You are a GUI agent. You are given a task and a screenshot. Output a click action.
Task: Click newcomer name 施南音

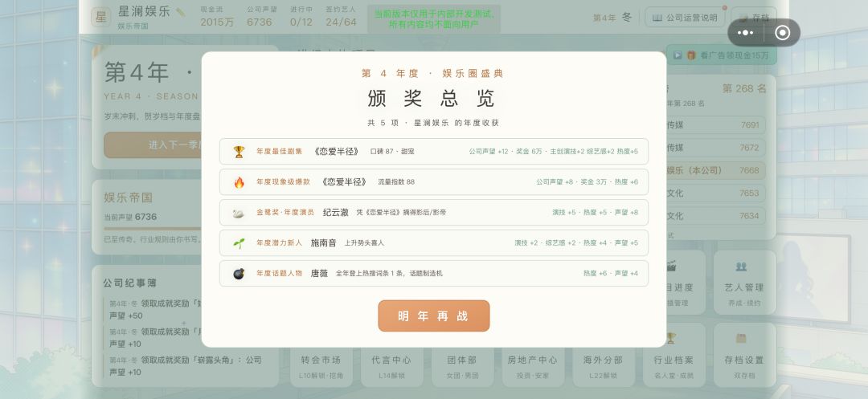323,242
